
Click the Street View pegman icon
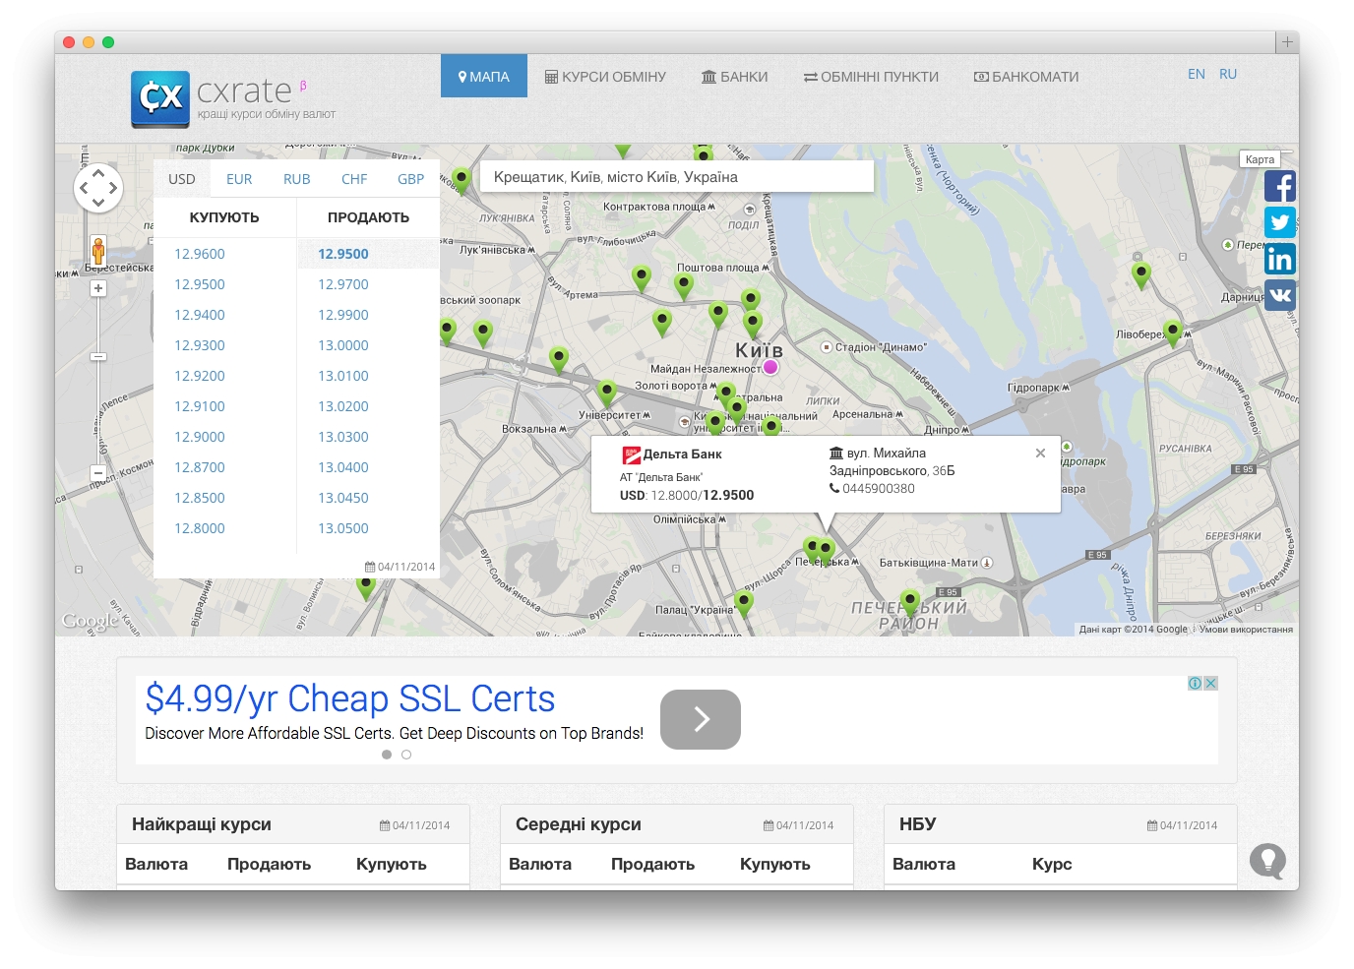pos(98,250)
